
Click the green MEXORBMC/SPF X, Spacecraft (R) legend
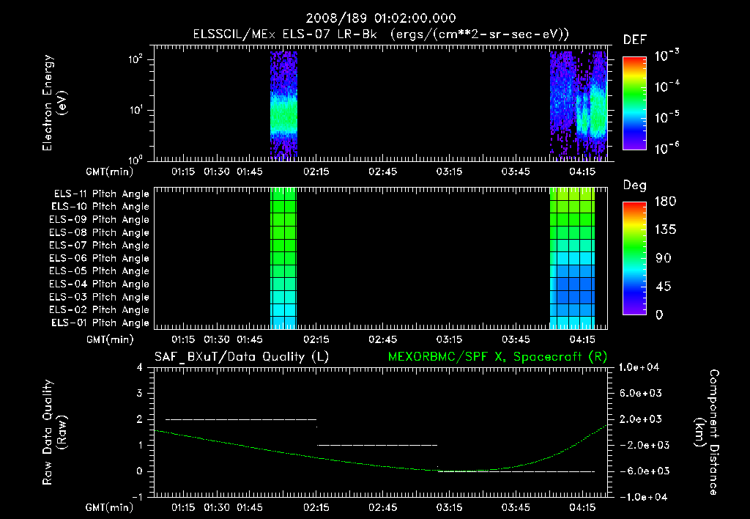tap(497, 357)
